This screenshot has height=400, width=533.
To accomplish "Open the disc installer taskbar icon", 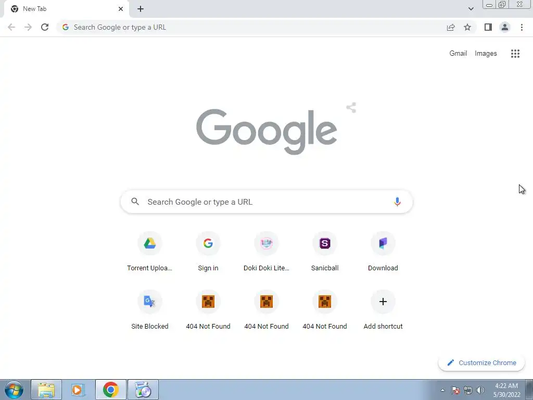I will tap(143, 390).
